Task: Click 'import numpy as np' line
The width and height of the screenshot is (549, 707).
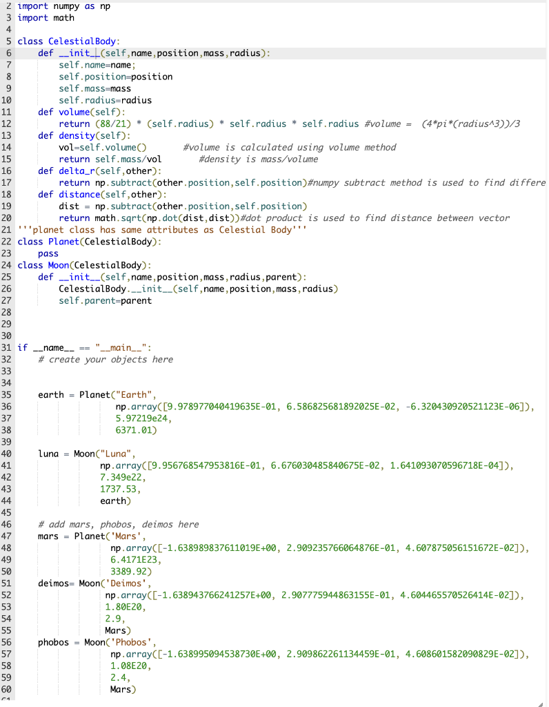Action: [63, 6]
